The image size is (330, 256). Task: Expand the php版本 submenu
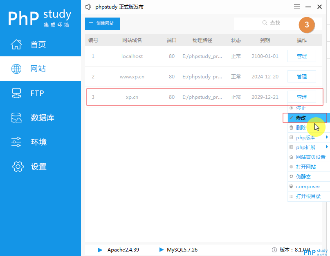(326, 137)
